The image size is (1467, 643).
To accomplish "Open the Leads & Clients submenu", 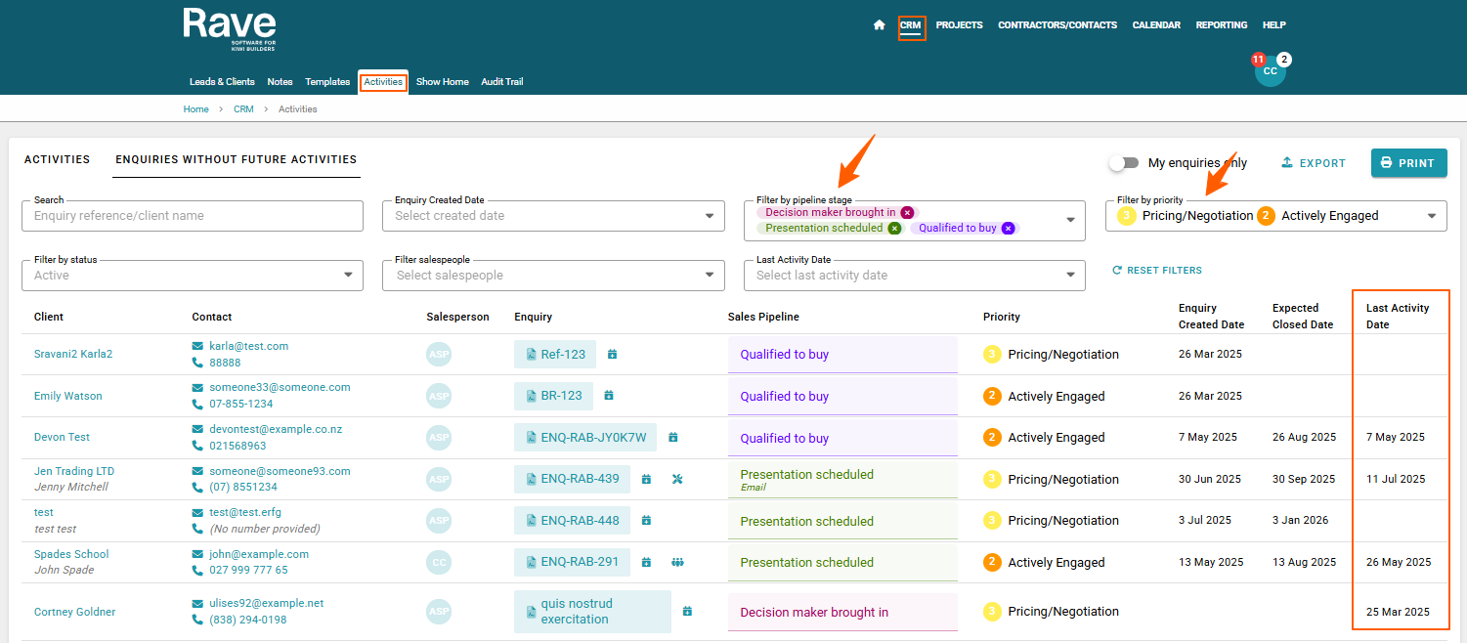I will (222, 82).
